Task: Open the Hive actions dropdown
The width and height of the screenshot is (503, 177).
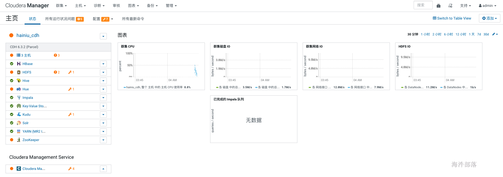Action: [x=103, y=81]
